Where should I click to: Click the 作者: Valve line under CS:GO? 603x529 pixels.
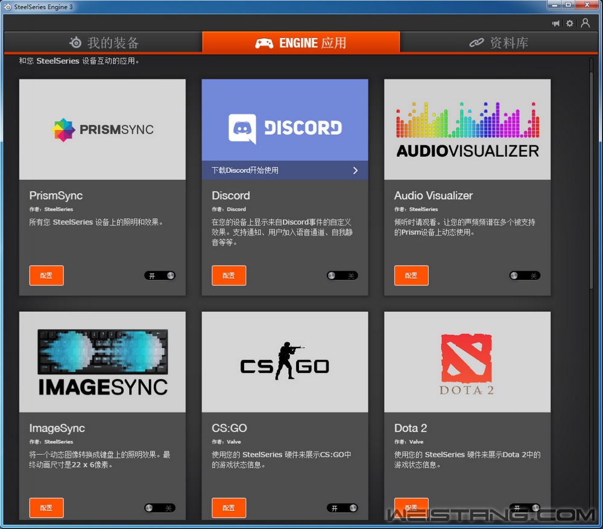[227, 442]
